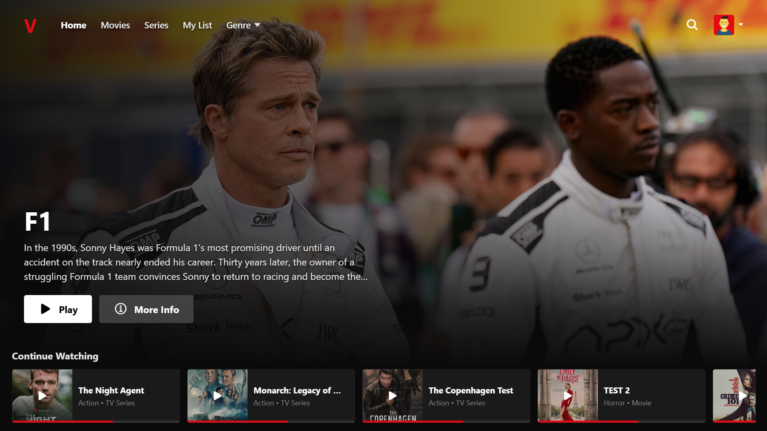Screen dimensions: 767x431
Task: Click The Night Agent progress bar
Action: (x=96, y=421)
